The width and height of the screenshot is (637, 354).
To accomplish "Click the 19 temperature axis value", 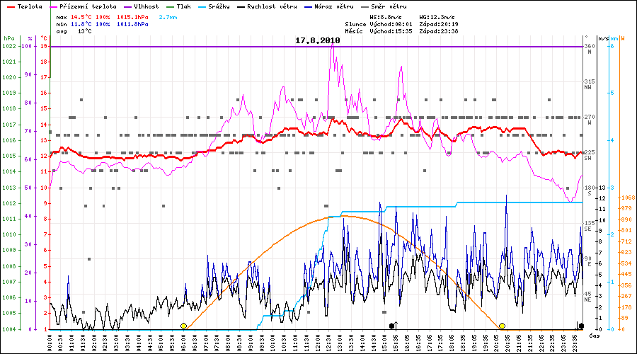I will click(x=44, y=46).
